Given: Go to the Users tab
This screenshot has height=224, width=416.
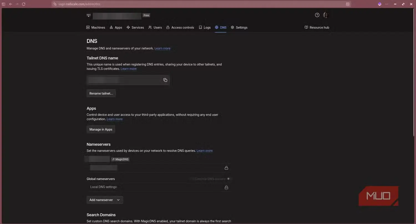Looking at the screenshot, I should [155, 27].
